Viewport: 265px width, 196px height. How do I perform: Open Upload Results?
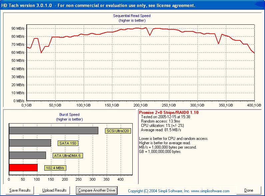pyautogui.click(x=54, y=190)
